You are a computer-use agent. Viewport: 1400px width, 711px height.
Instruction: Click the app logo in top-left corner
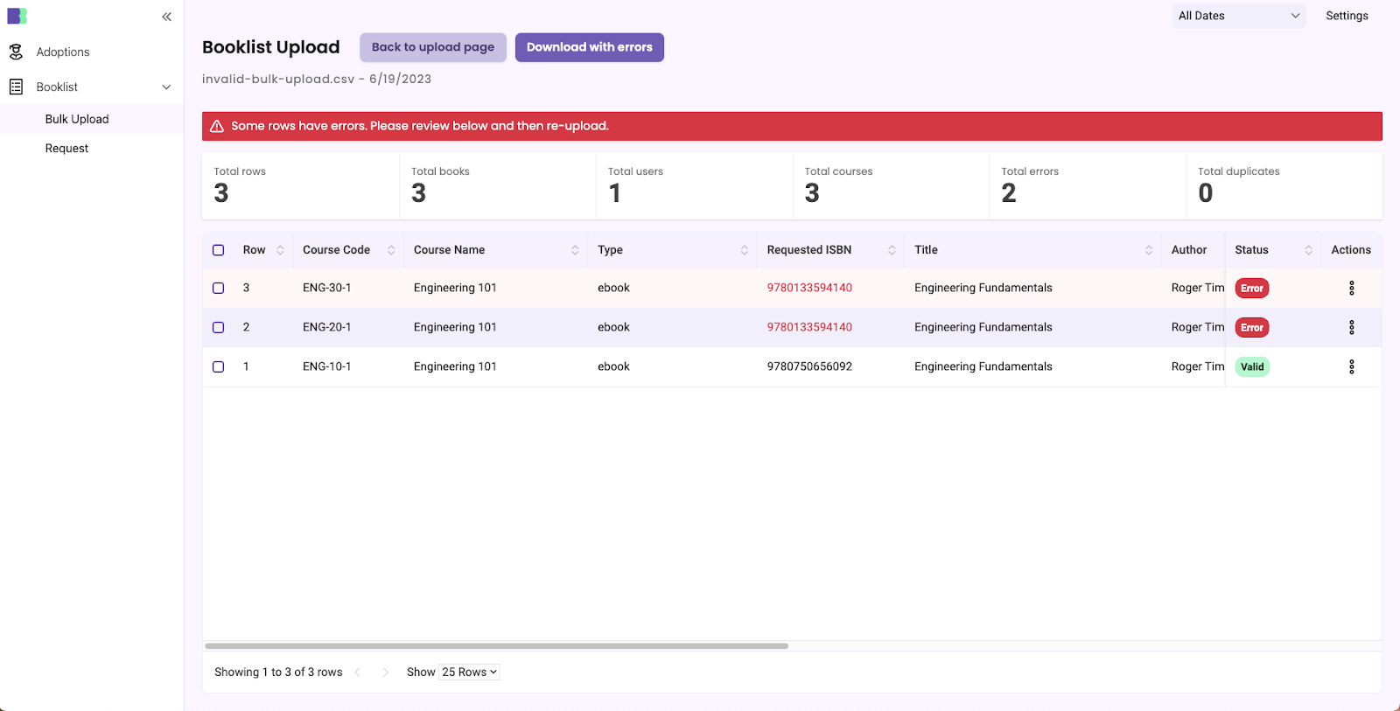click(x=17, y=16)
